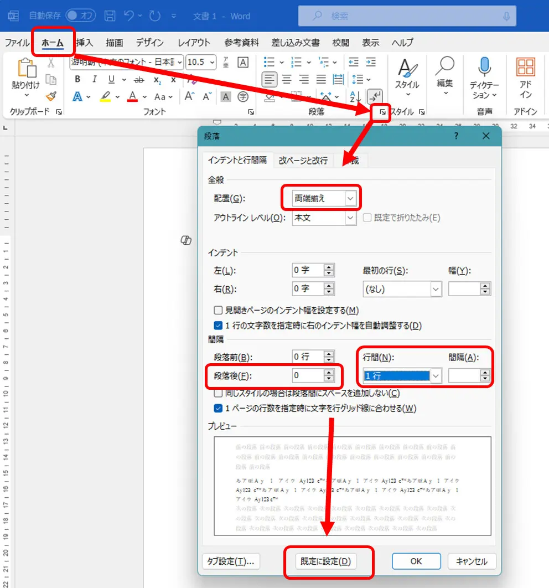The width and height of the screenshot is (549, 588).
Task: Click the Dictation microphone icon
Action: point(484,66)
